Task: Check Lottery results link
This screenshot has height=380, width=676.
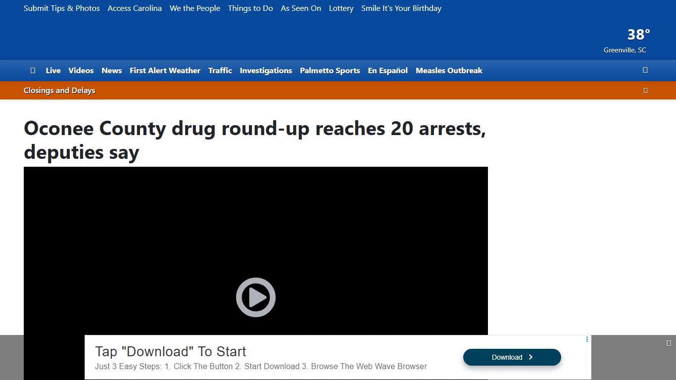Action: click(x=341, y=8)
